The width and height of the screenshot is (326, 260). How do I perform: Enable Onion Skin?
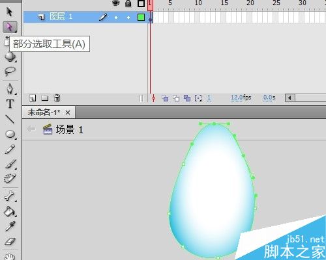point(165,98)
